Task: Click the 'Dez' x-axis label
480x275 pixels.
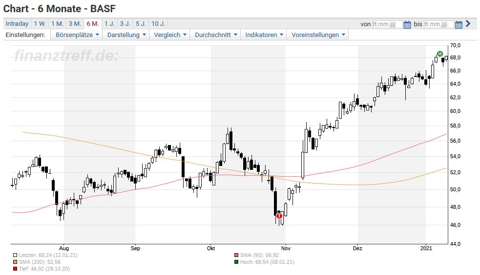Action: (357, 248)
